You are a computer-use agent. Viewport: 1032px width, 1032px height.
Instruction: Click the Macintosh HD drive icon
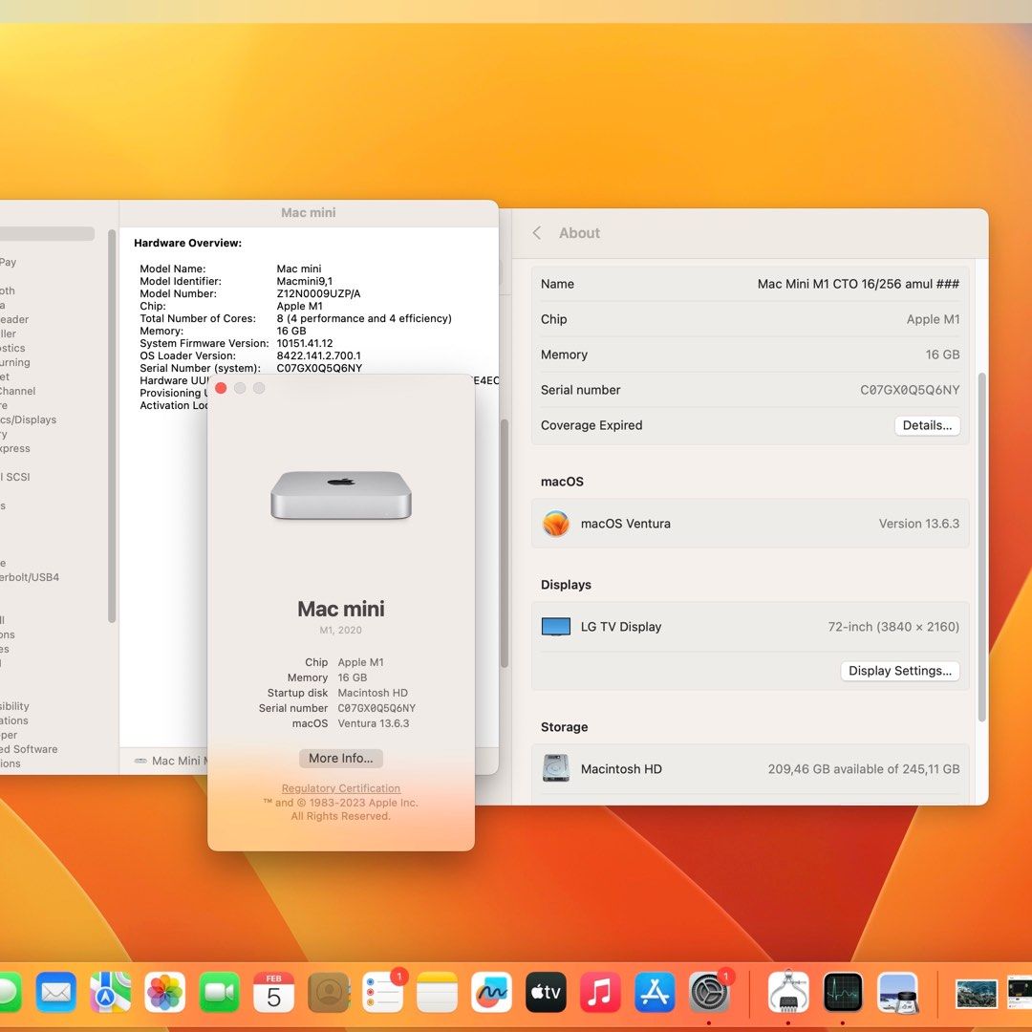555,769
